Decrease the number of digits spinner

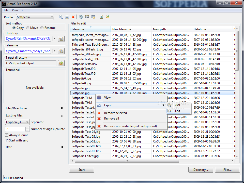27,130
